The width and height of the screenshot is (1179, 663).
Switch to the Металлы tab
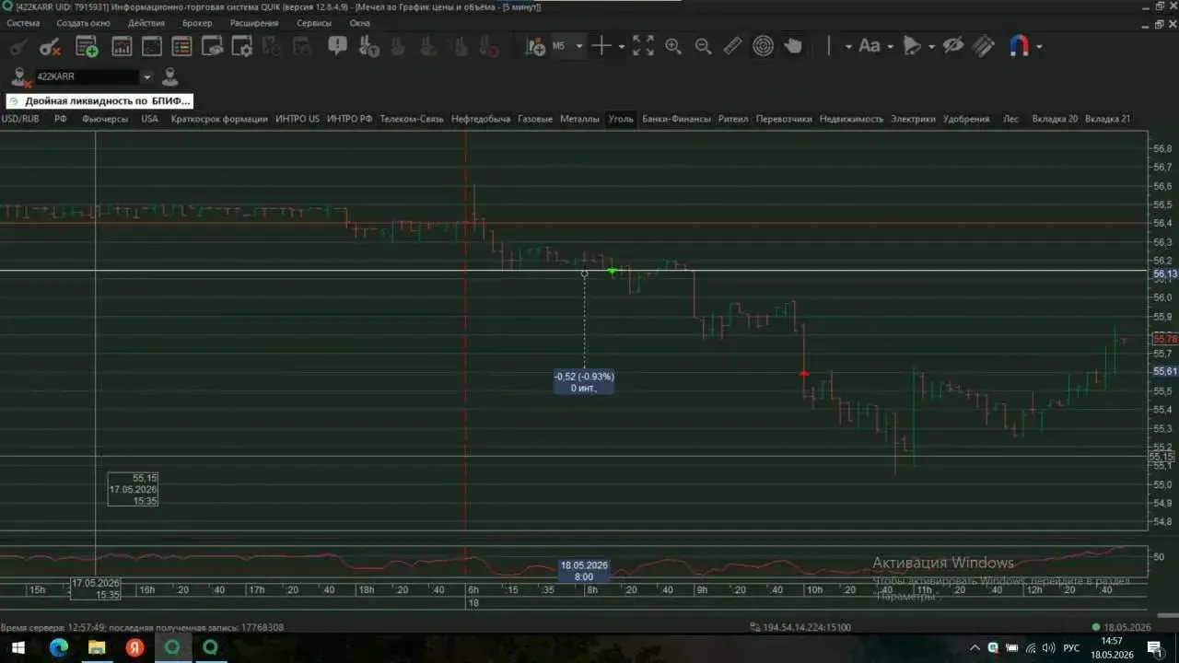[579, 119]
